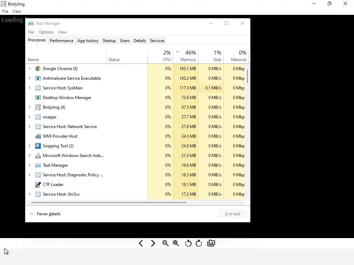This screenshot has height=265, width=354.
Task: Expand the Antimalware Service Executable row
Action: (x=30, y=78)
